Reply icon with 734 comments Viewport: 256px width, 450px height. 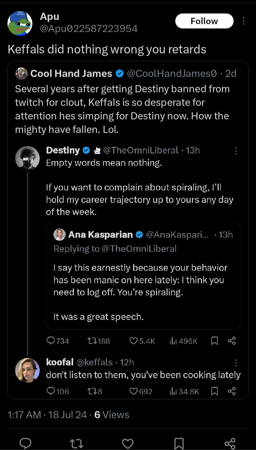(58, 341)
